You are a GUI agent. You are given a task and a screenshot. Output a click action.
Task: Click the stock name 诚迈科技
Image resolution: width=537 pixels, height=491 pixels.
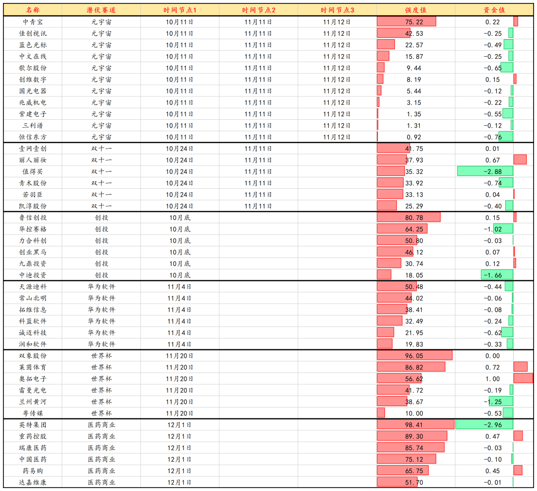(32, 333)
